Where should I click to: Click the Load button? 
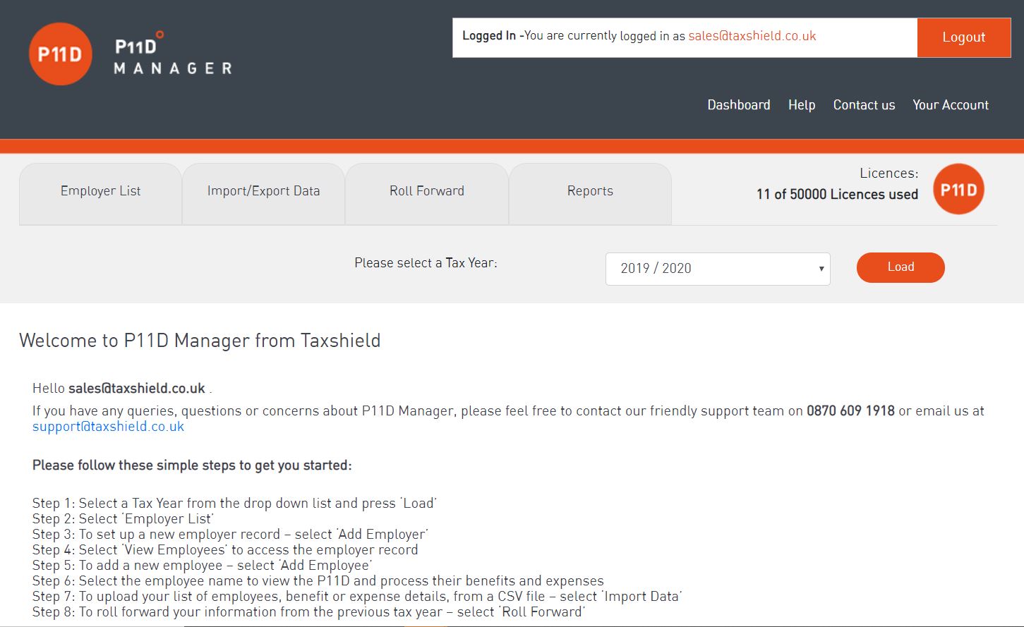pyautogui.click(x=900, y=267)
